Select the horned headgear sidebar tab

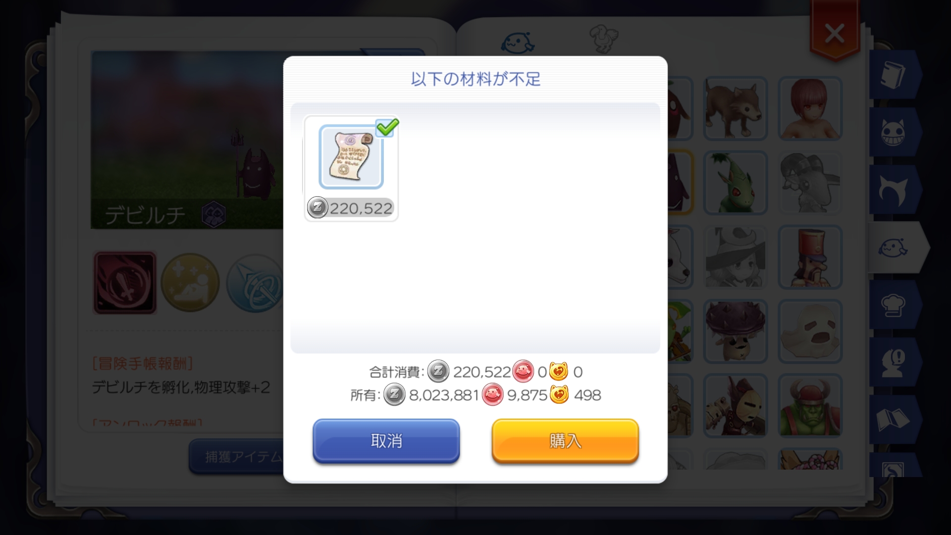(x=894, y=190)
